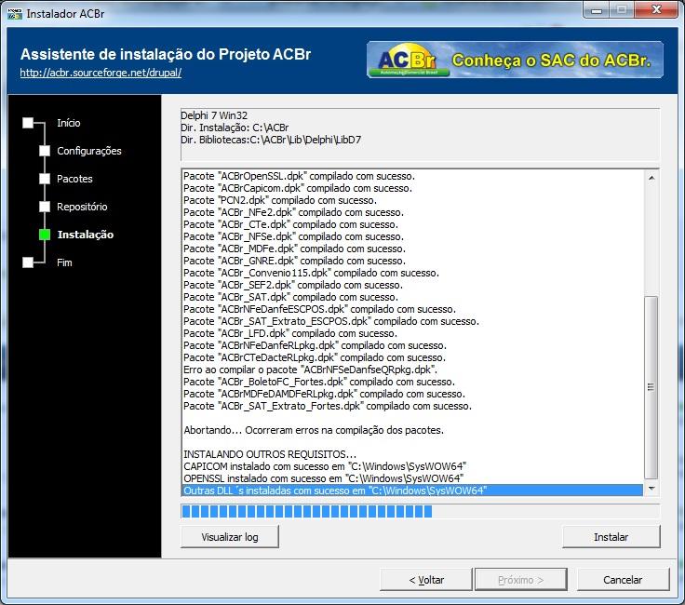Select the ACBr_MDFe.dpk log line
Viewport: 685px width, 605px height.
coord(412,249)
